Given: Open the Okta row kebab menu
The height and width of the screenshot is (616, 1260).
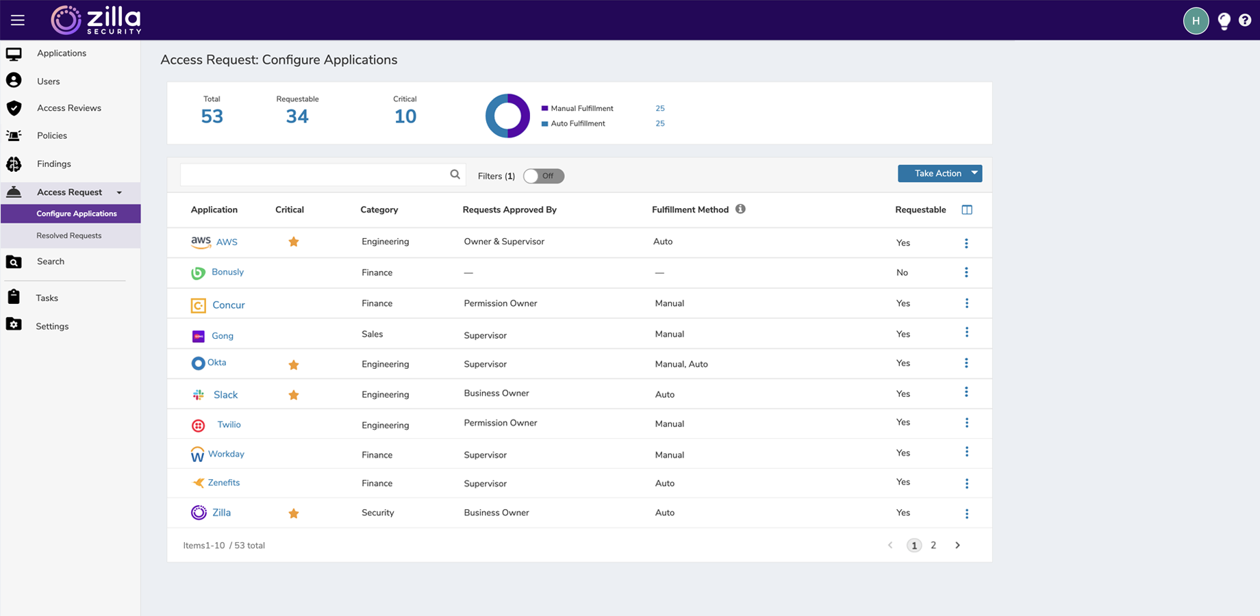Looking at the screenshot, I should 966,363.
